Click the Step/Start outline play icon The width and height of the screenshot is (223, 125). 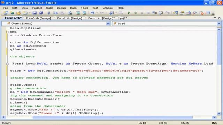(x=136, y=13)
